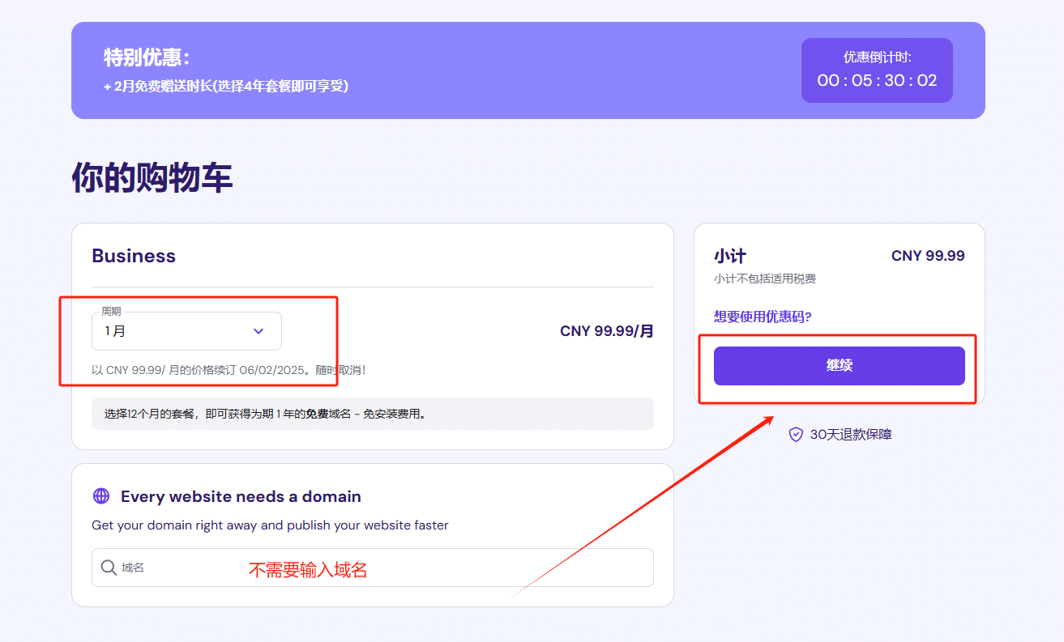
Task: Click the 你的购物车 heading
Action: click(x=152, y=177)
